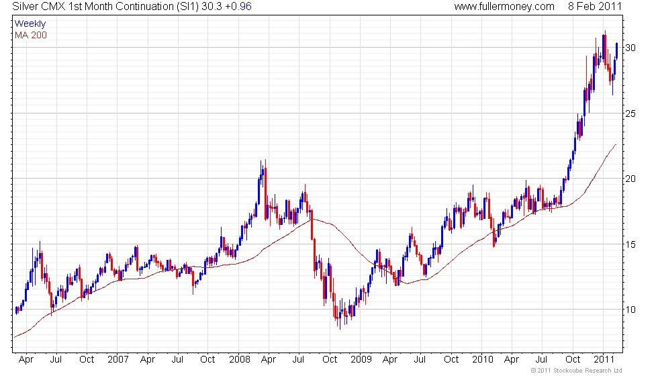Click the "2010" year label on time axis
The image size is (658, 376).
483,359
